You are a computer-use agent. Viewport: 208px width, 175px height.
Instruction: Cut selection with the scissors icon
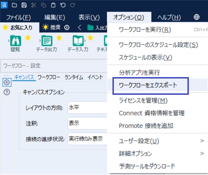(x=34, y=5)
